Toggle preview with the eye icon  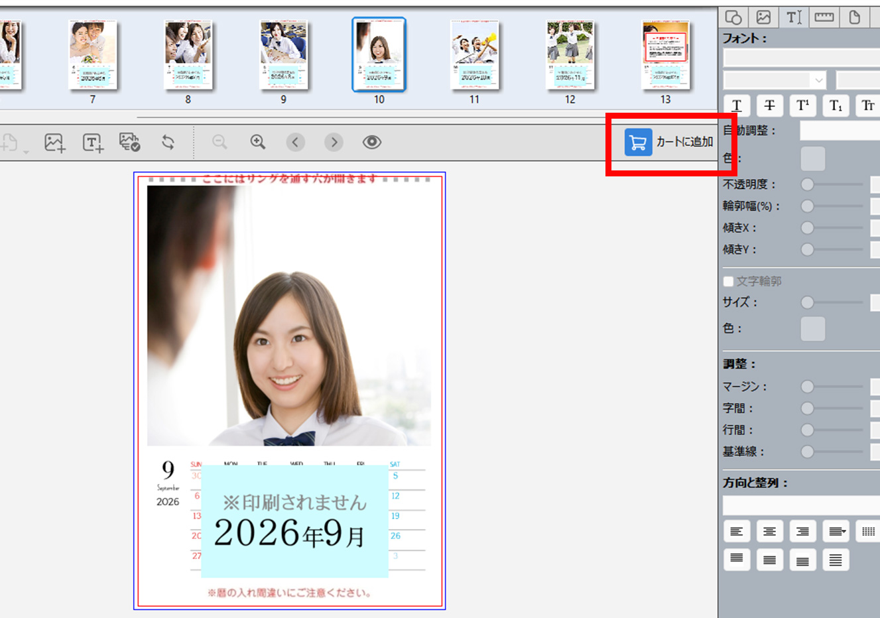click(x=372, y=142)
